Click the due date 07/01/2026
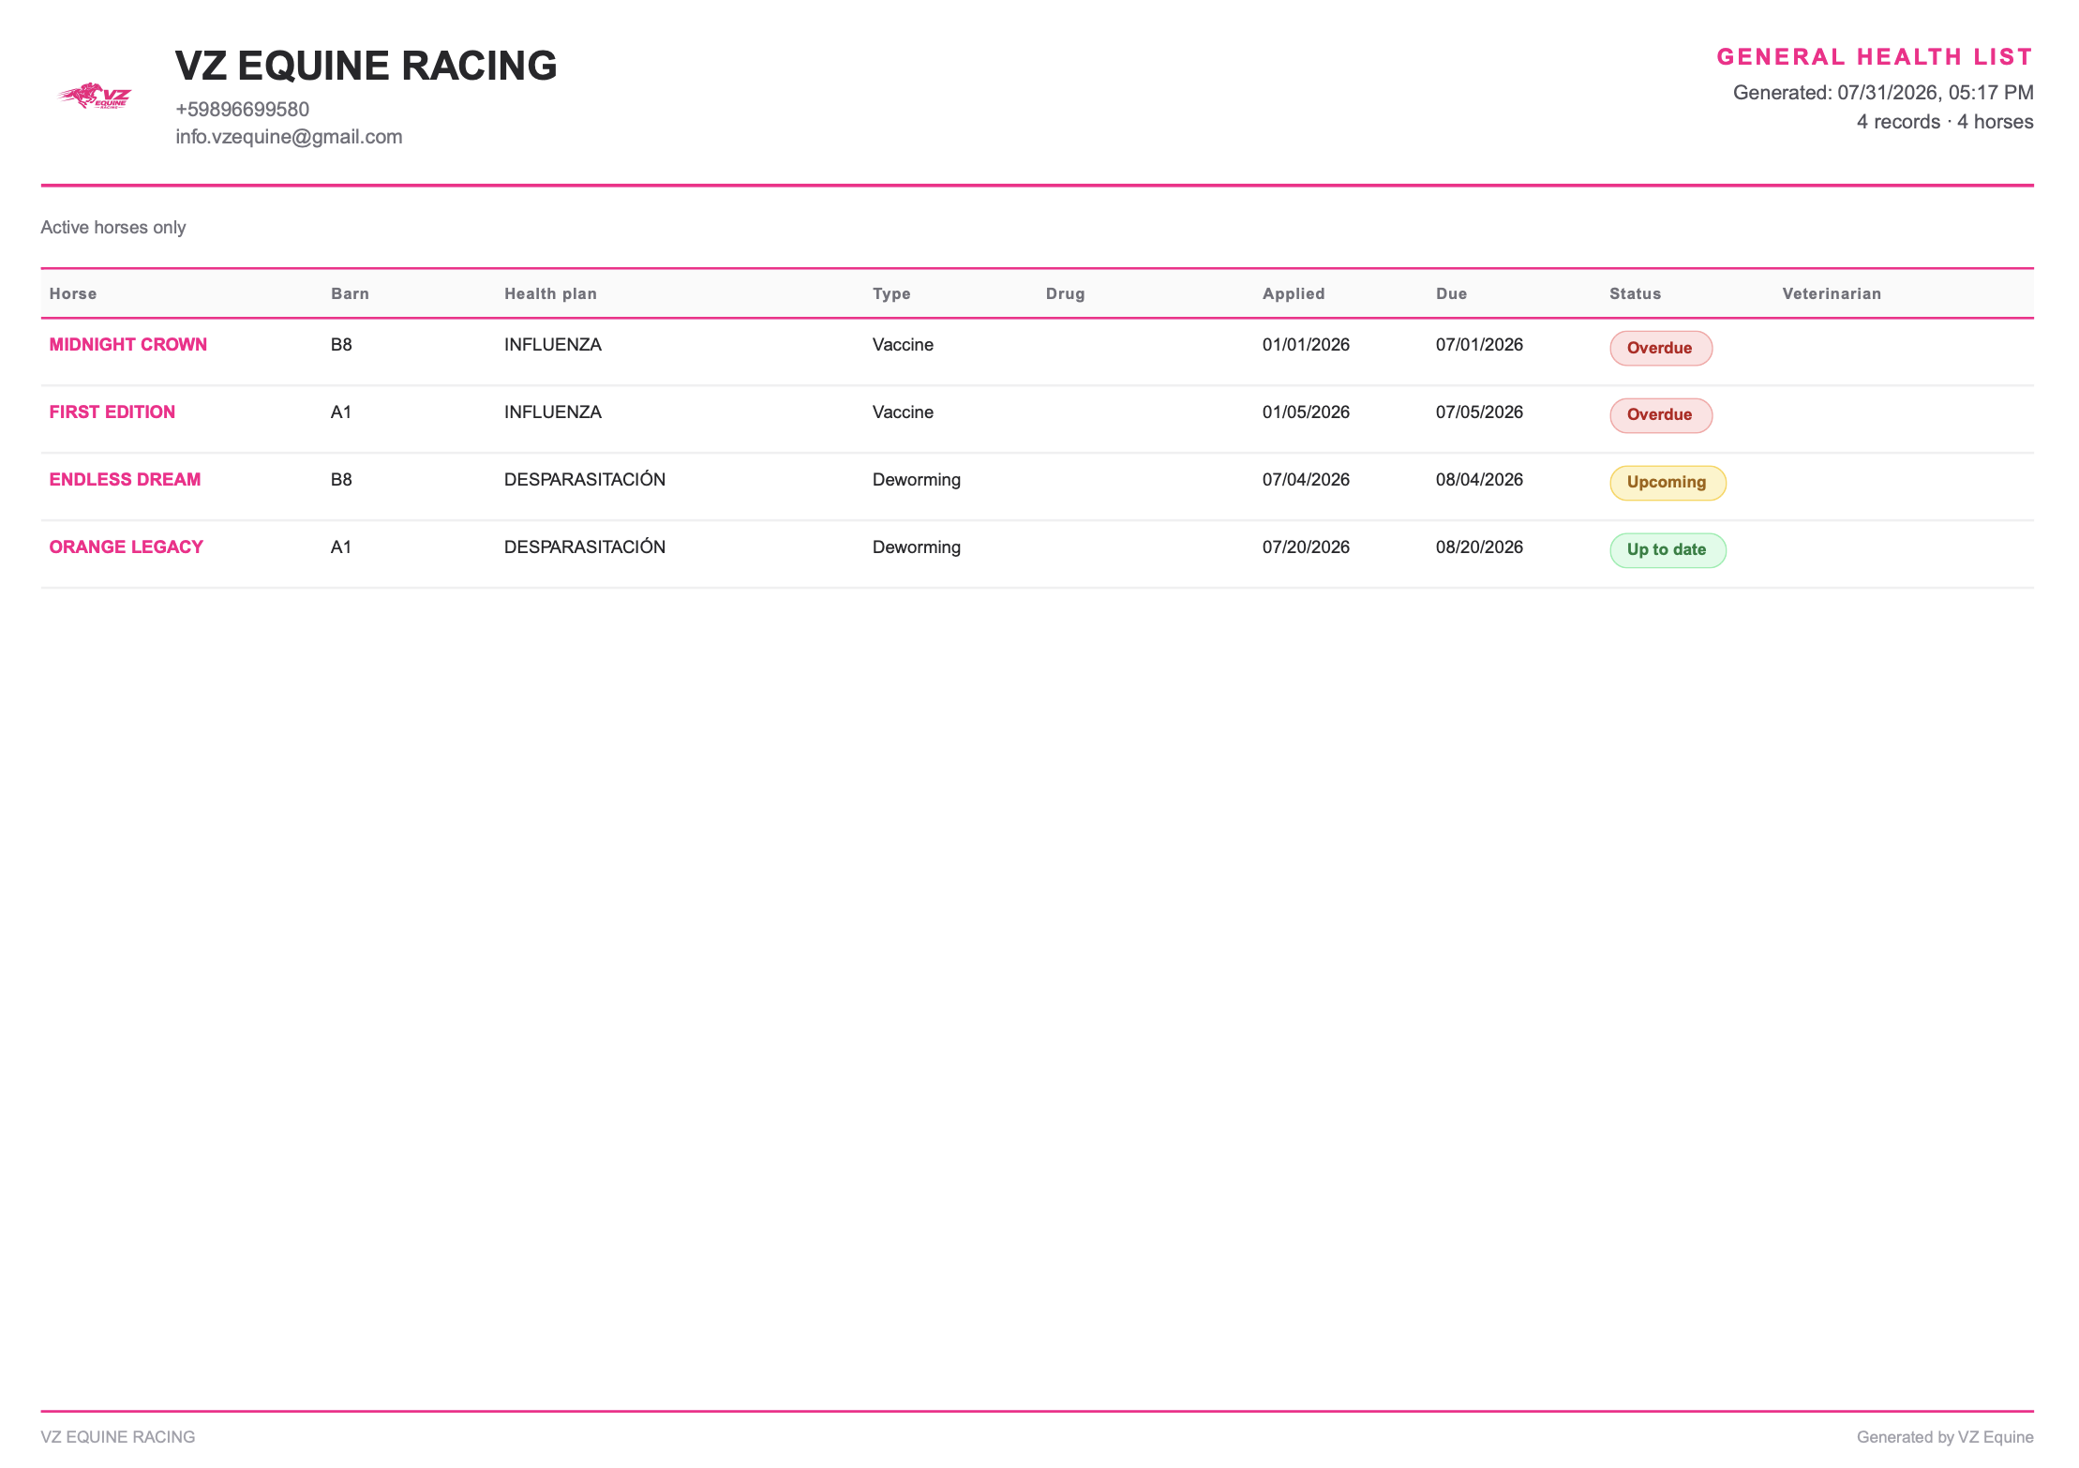Viewport: 2079px width, 1468px height. [x=1479, y=344]
